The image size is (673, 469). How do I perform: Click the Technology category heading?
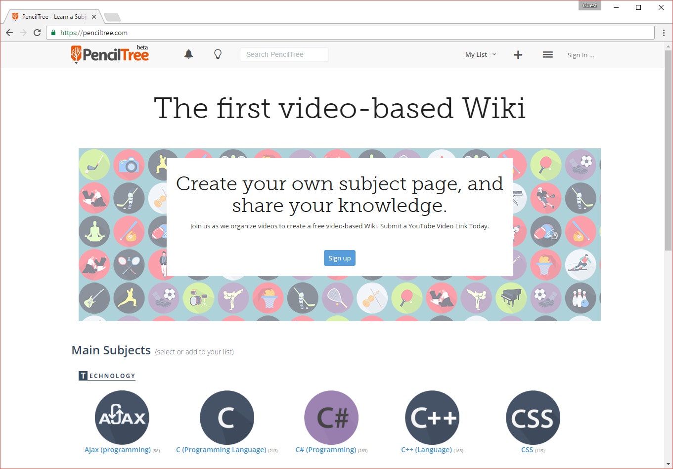[107, 376]
